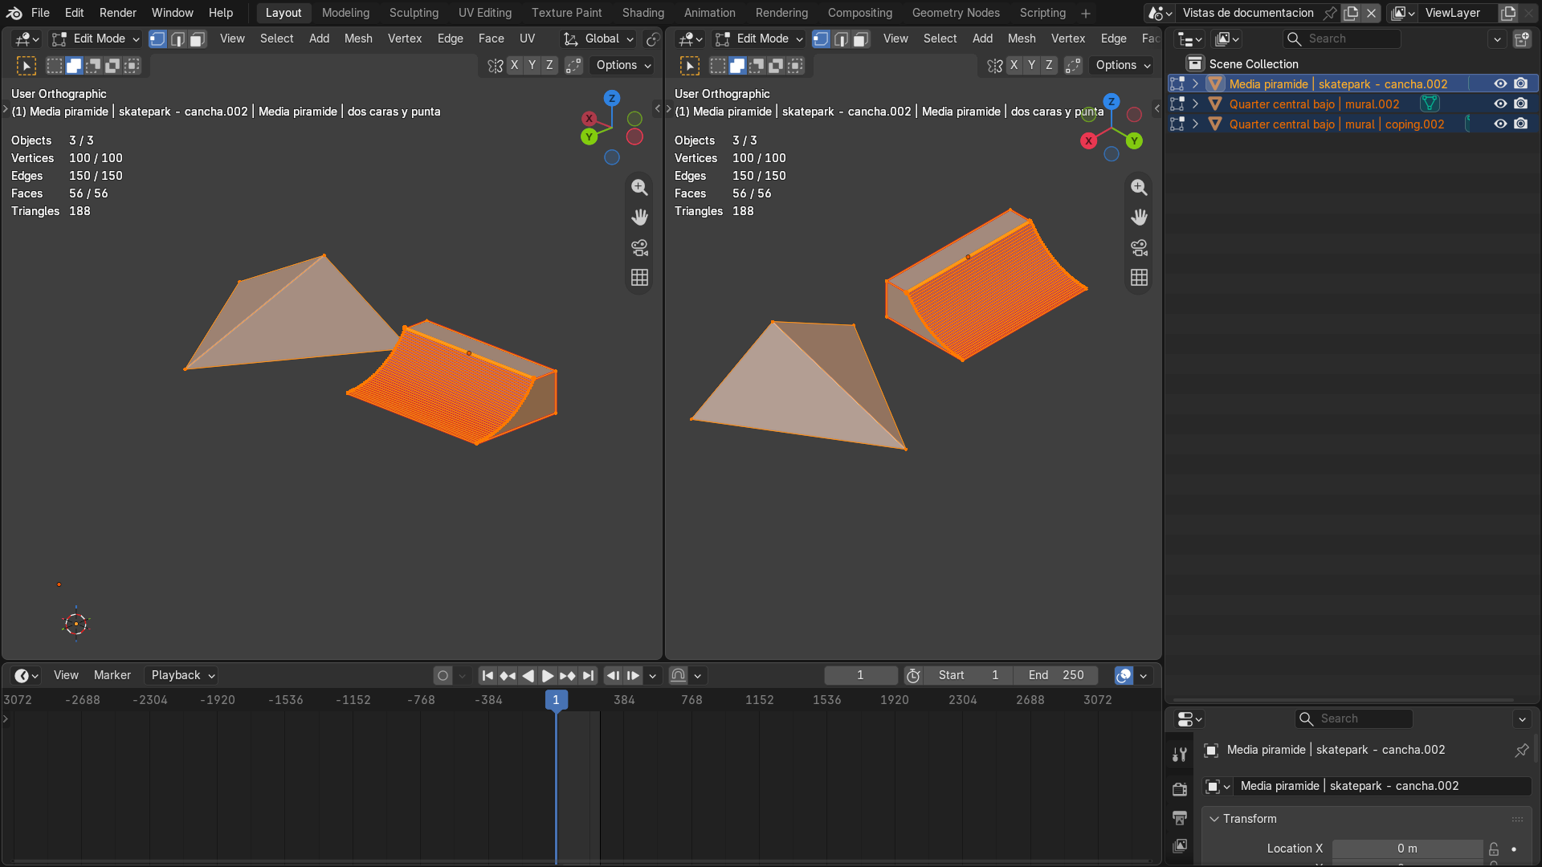The image size is (1542, 867).
Task: Click current frame marker in timeline
Action: (556, 699)
